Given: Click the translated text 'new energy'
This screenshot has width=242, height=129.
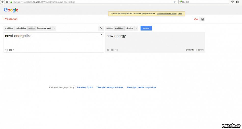Looking at the screenshot, I should (116, 36).
